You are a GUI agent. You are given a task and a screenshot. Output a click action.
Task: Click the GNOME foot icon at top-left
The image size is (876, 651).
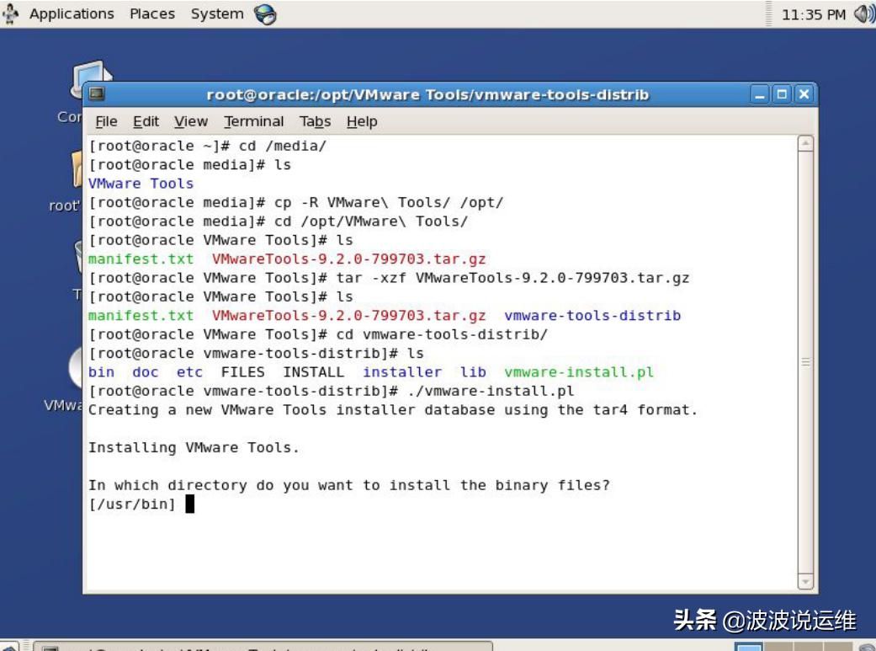[10, 13]
